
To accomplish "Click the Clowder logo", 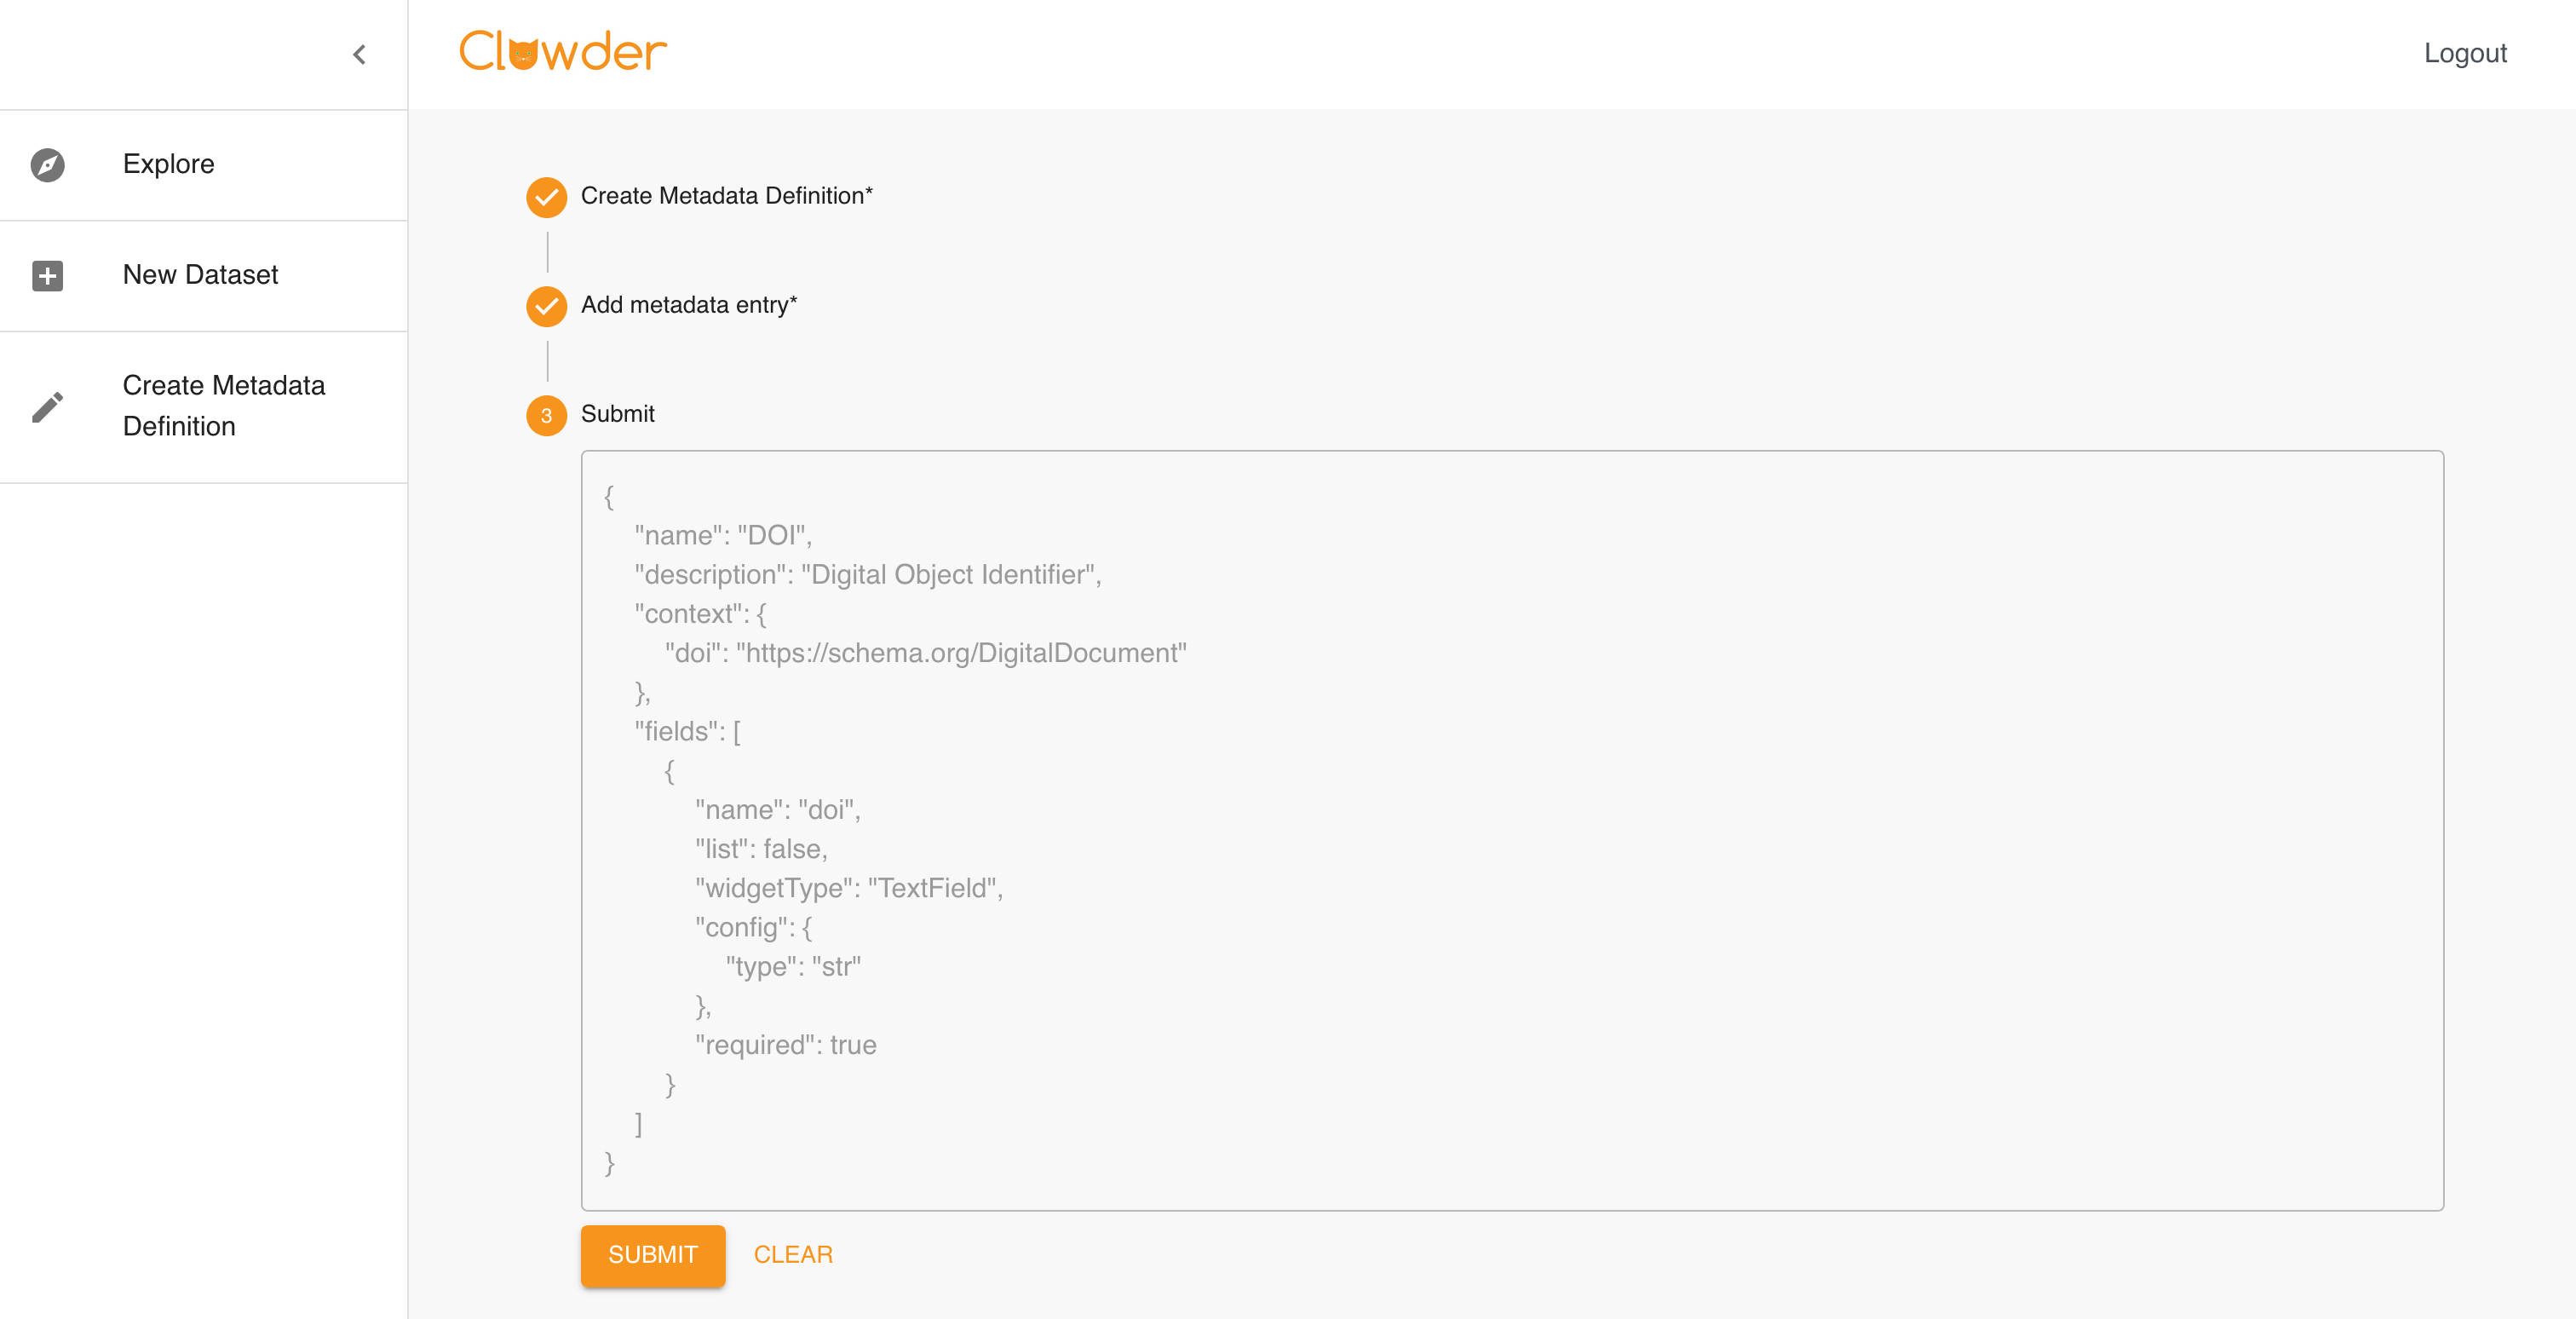I will [x=563, y=52].
